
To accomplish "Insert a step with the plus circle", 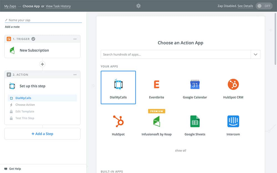I will click(42, 64).
